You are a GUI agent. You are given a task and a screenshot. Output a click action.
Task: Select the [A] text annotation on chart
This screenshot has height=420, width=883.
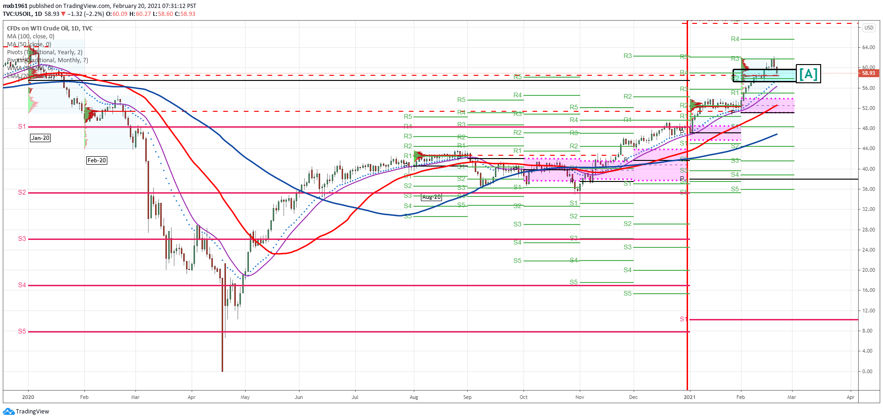[x=808, y=74]
